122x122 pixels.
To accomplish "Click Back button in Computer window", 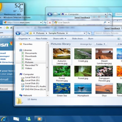I will [50, 14].
